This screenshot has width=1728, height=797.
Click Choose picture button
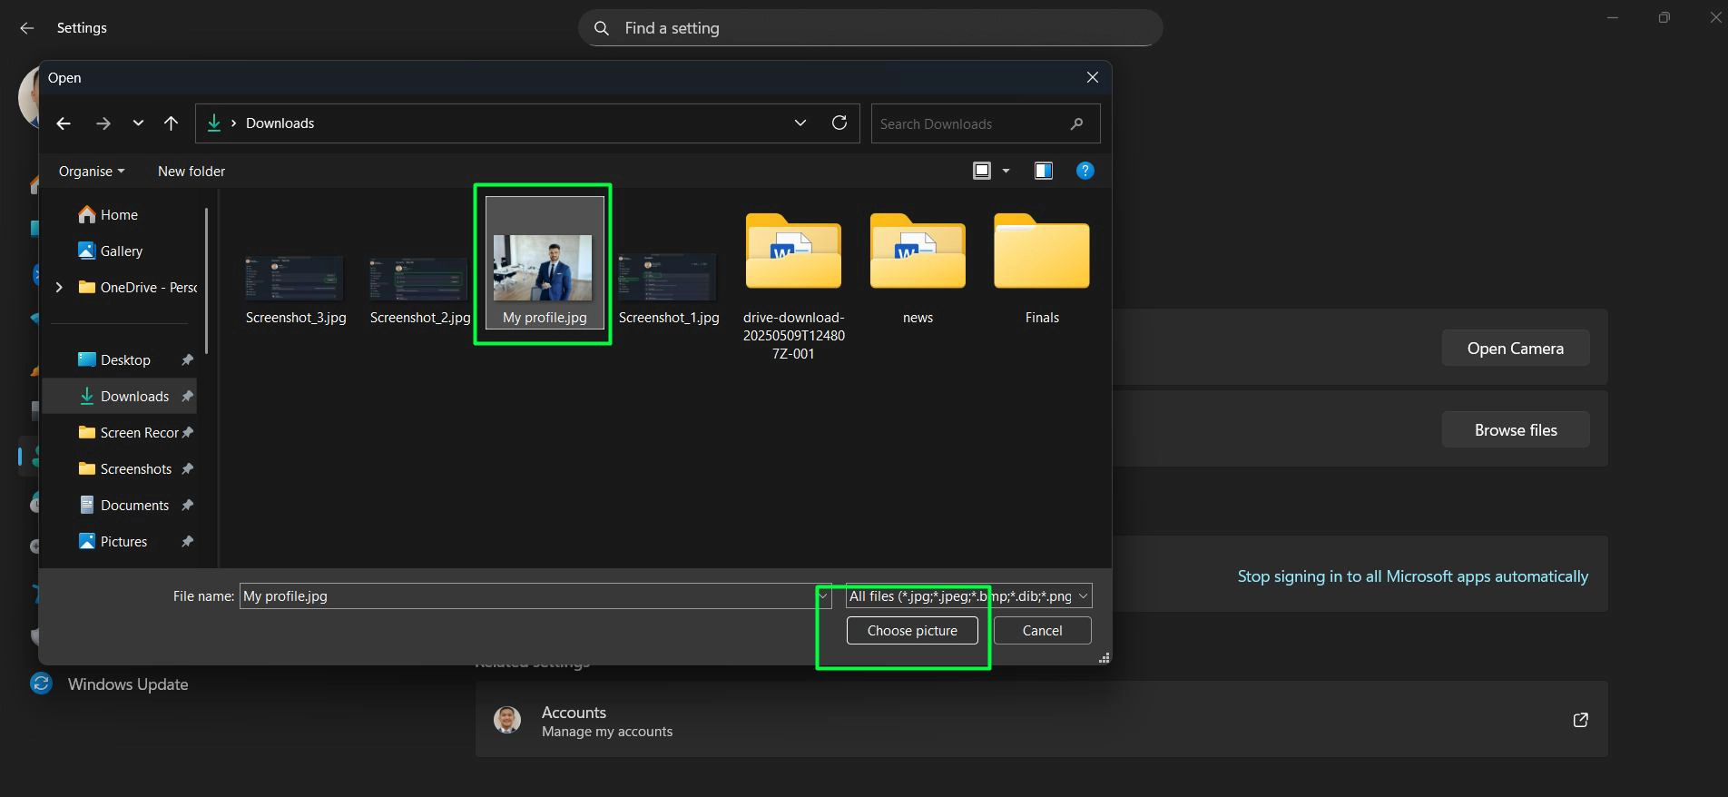pyautogui.click(x=912, y=631)
